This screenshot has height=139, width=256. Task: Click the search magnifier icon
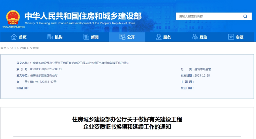[245, 17]
